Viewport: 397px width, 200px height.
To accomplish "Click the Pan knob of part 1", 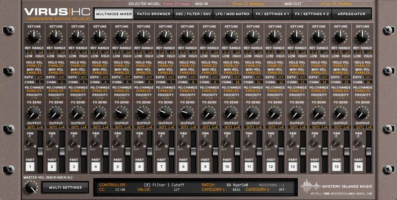I will 29,143.
